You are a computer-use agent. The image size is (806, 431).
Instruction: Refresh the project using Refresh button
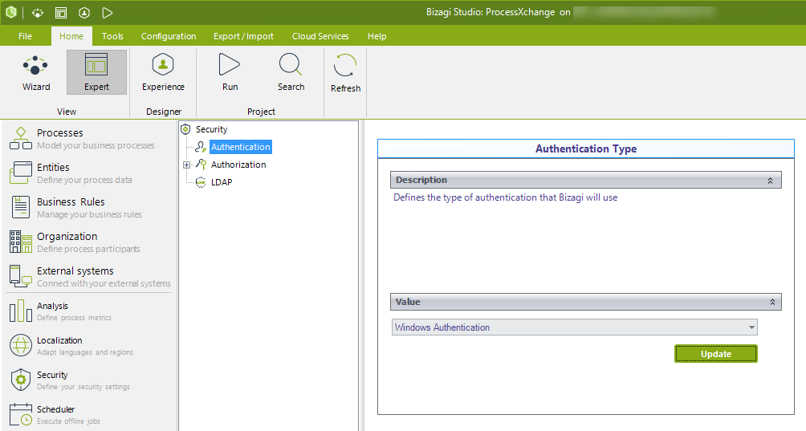[x=345, y=73]
